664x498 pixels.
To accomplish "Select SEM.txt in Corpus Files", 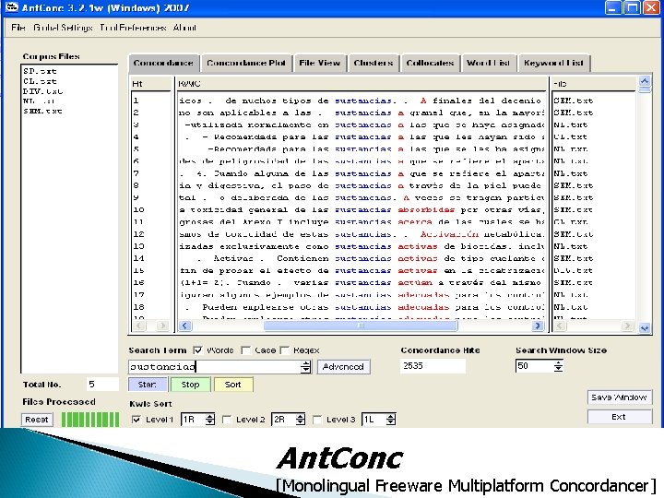I will click(42, 111).
